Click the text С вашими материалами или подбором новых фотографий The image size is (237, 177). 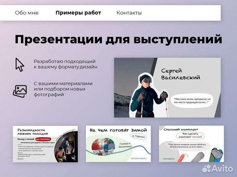pos(63,89)
